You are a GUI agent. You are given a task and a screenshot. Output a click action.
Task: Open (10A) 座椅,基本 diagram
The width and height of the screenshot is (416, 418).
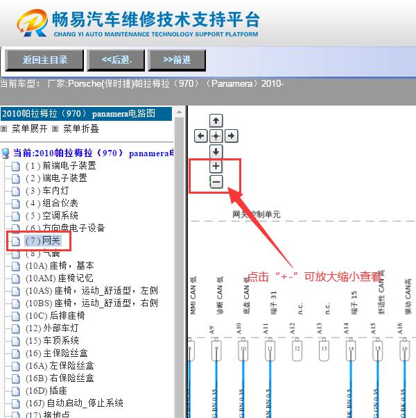[60, 266]
